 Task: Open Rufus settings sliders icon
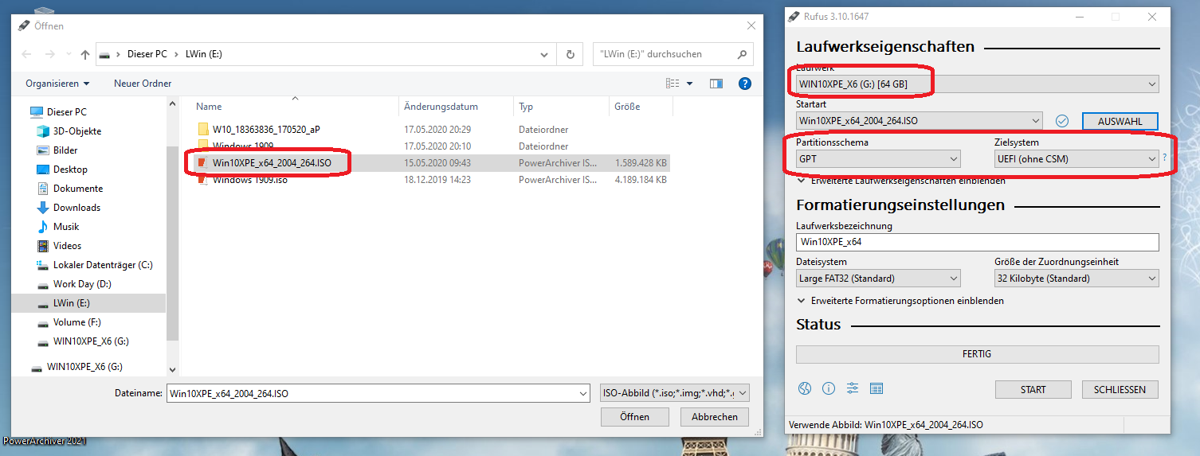click(853, 388)
